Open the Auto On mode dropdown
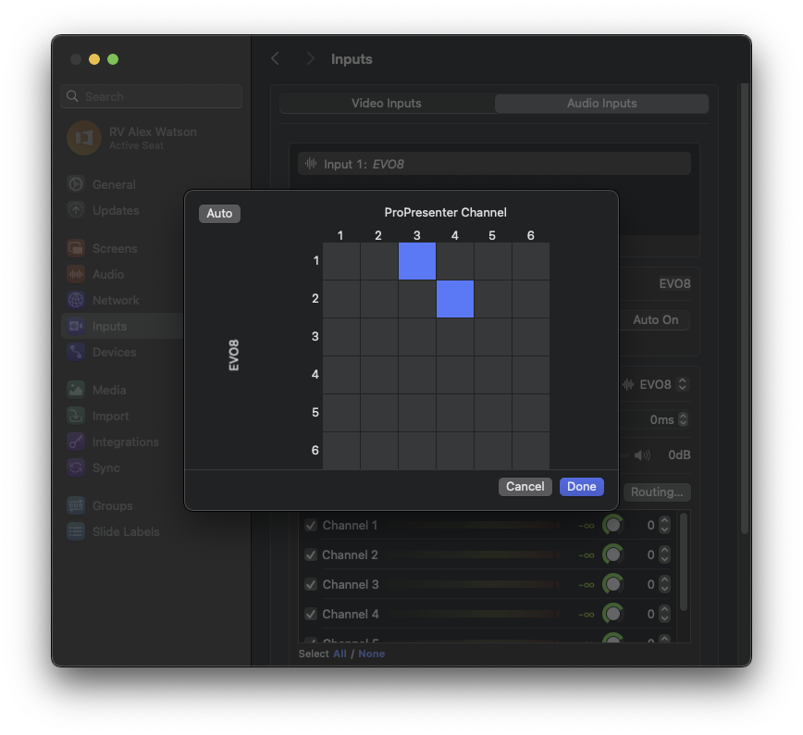The height and width of the screenshot is (735, 803). point(655,320)
